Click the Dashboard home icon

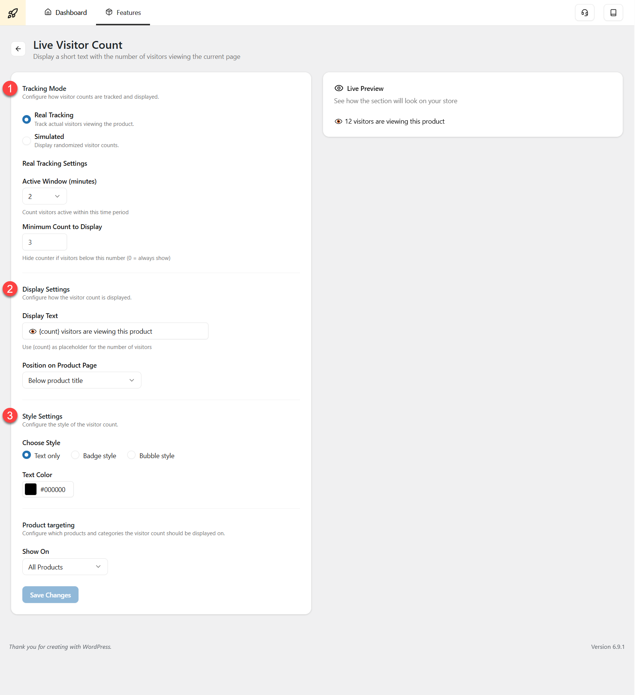tap(48, 12)
